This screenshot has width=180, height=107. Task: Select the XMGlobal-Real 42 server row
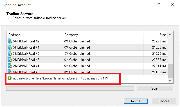(x=87, y=54)
